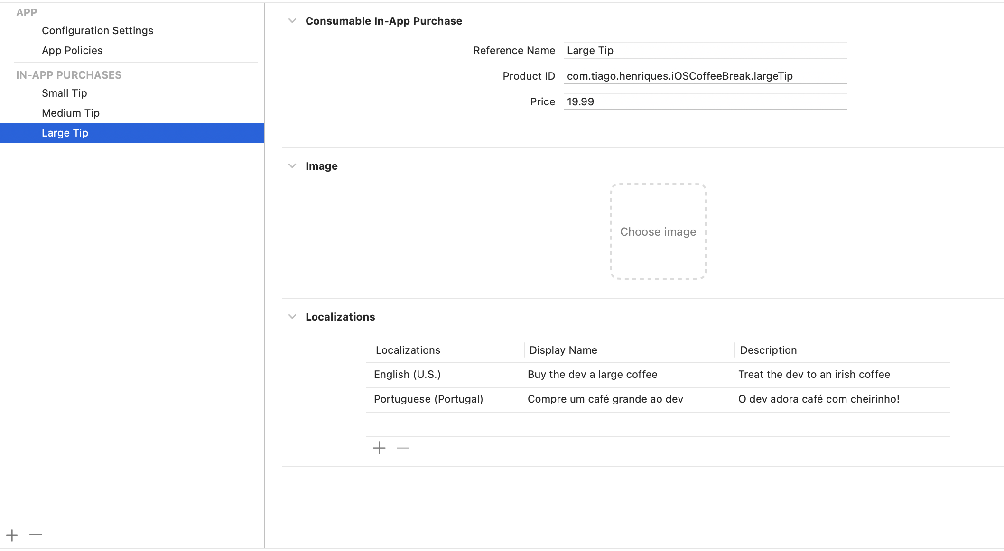The image size is (1004, 551).
Task: Select the Portuguese (Portugal) localization cell
Action: tap(428, 399)
